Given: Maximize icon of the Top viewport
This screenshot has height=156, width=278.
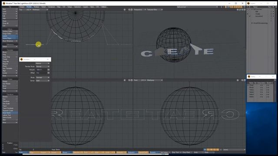Looking at the screenshot, I should point(132,10).
